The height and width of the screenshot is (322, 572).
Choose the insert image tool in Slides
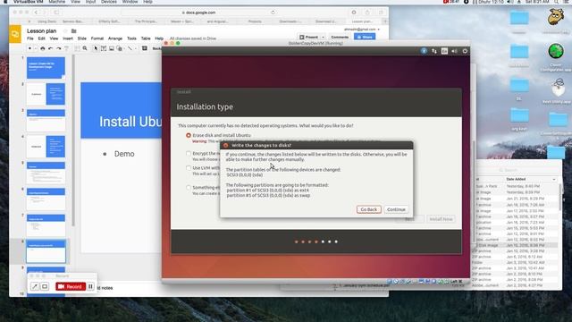tap(112, 48)
